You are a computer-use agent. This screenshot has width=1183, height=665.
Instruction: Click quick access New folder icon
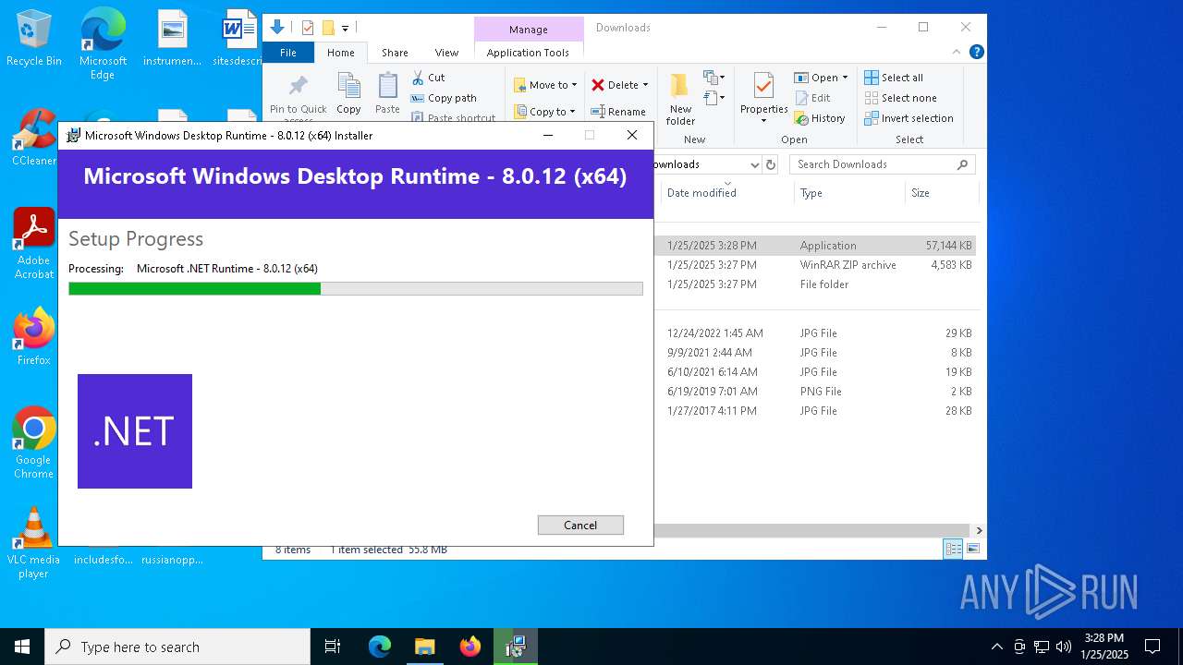coord(327,28)
